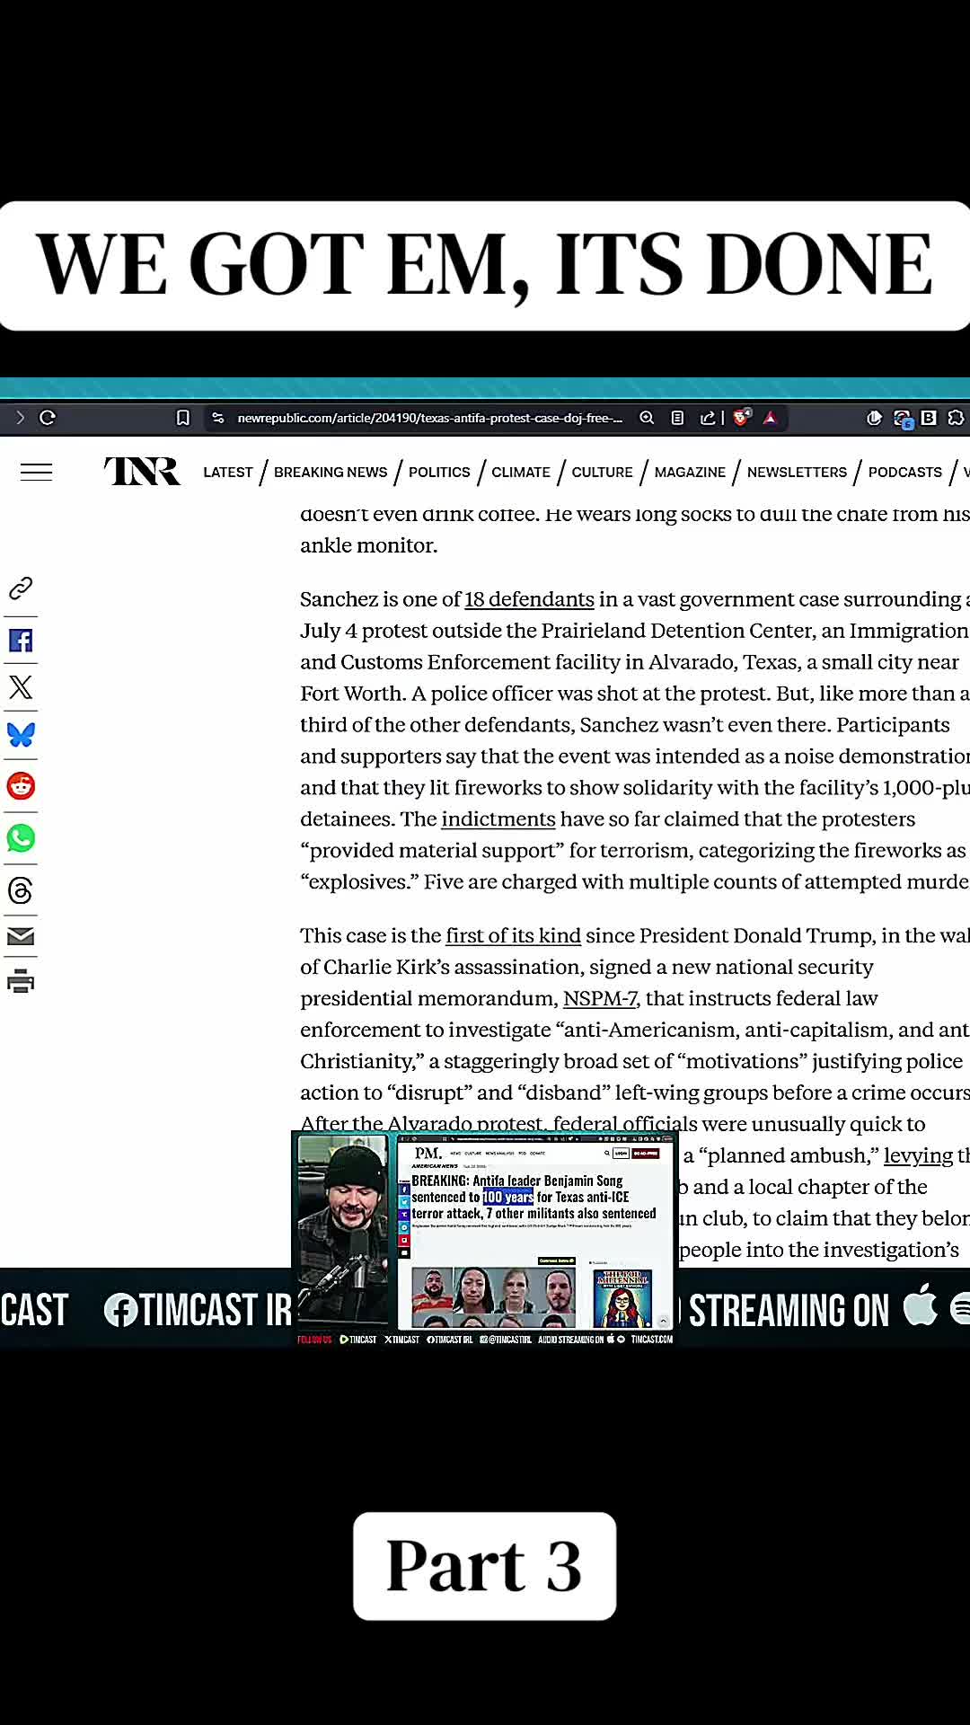Print the article with the printer icon

(21, 981)
